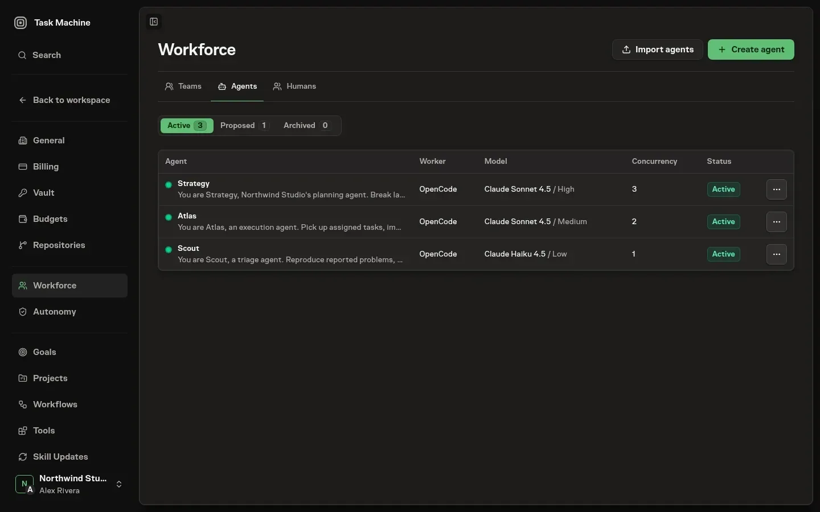The height and width of the screenshot is (512, 820).
Task: Open Workflows page
Action: tap(69, 404)
